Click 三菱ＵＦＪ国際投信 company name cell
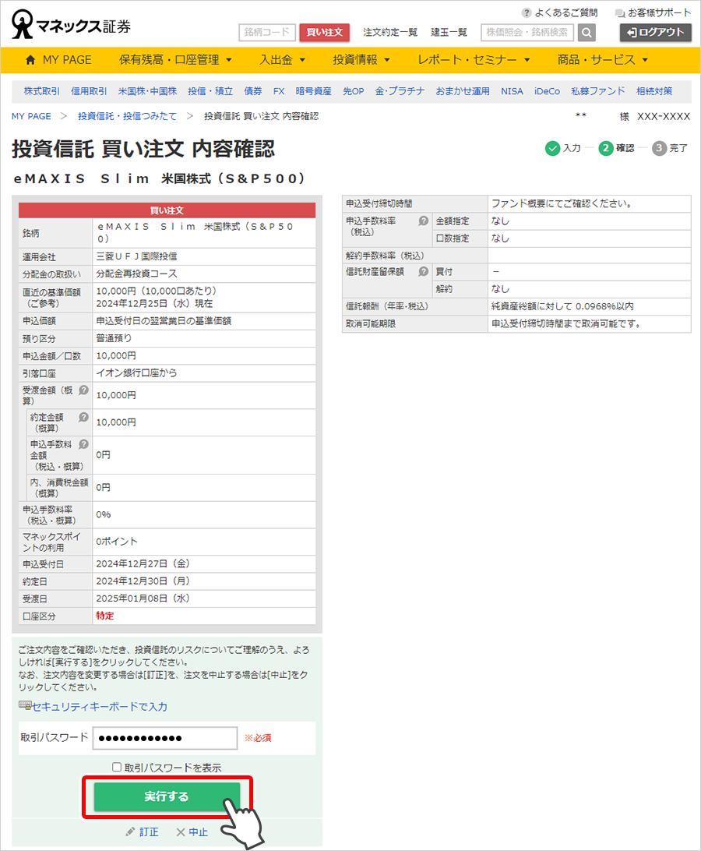Screen dimensions: 701x851 coord(204,256)
